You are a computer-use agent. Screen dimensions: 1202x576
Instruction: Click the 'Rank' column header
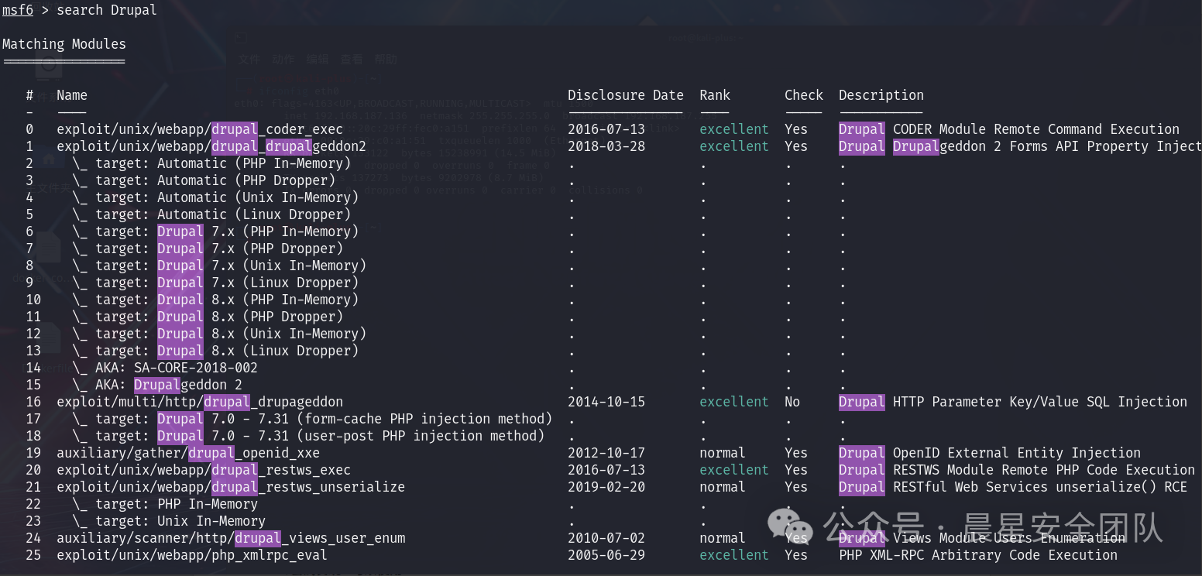click(x=715, y=95)
